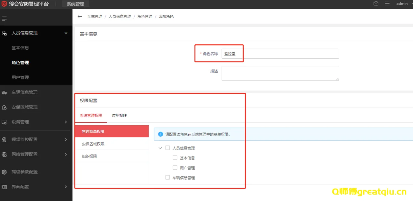
Task: Click the 车辆信息管理 car icon
Action: click(4, 92)
